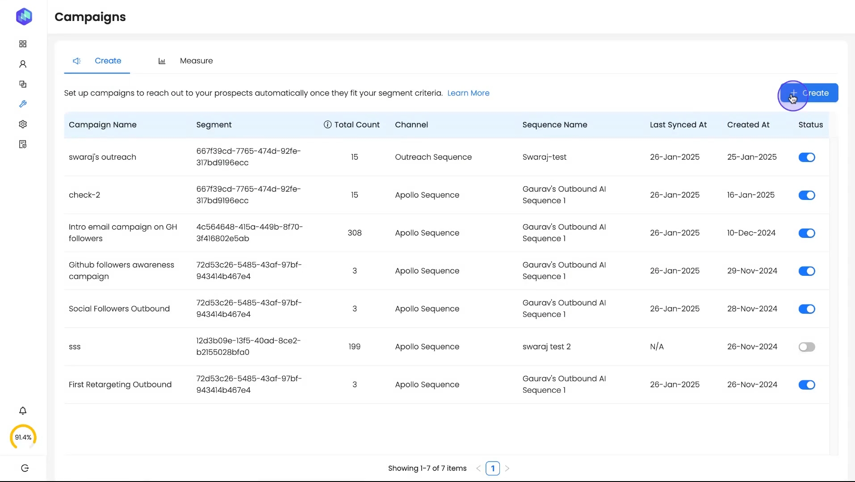Select the wrench tools sidebar icon
The width and height of the screenshot is (855, 482).
point(23,104)
